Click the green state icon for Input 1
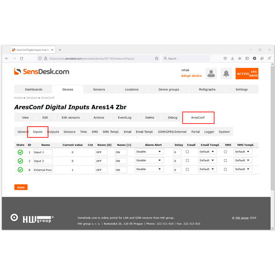Screen dimensions: 275x275 [20, 152]
